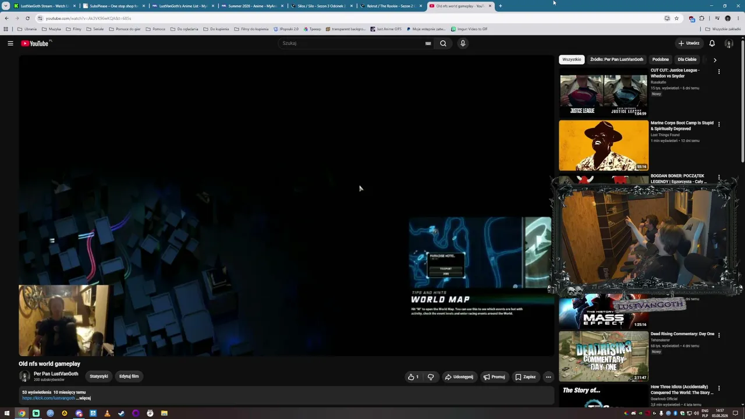The image size is (745, 419).
Task: Click the Edytuj film button
Action: (129, 377)
